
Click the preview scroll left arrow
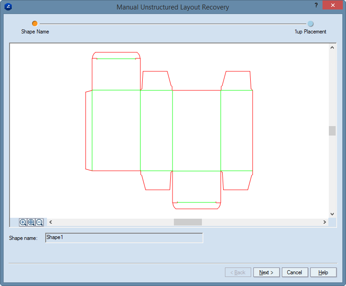click(51, 222)
